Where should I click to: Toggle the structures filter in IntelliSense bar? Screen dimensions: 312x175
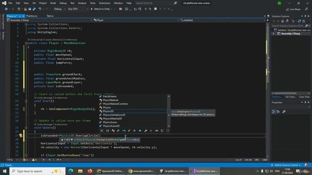[118, 131]
